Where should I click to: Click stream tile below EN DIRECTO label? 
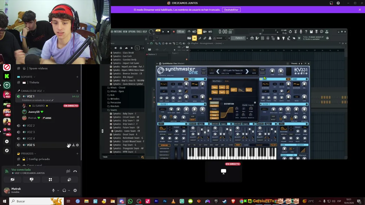pos(224,172)
